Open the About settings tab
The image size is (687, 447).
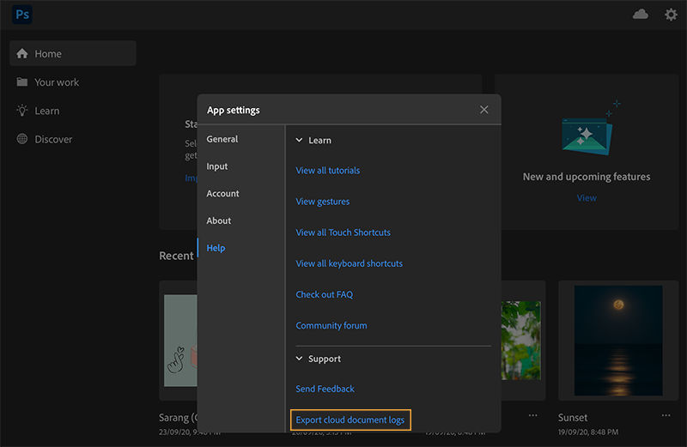point(219,220)
